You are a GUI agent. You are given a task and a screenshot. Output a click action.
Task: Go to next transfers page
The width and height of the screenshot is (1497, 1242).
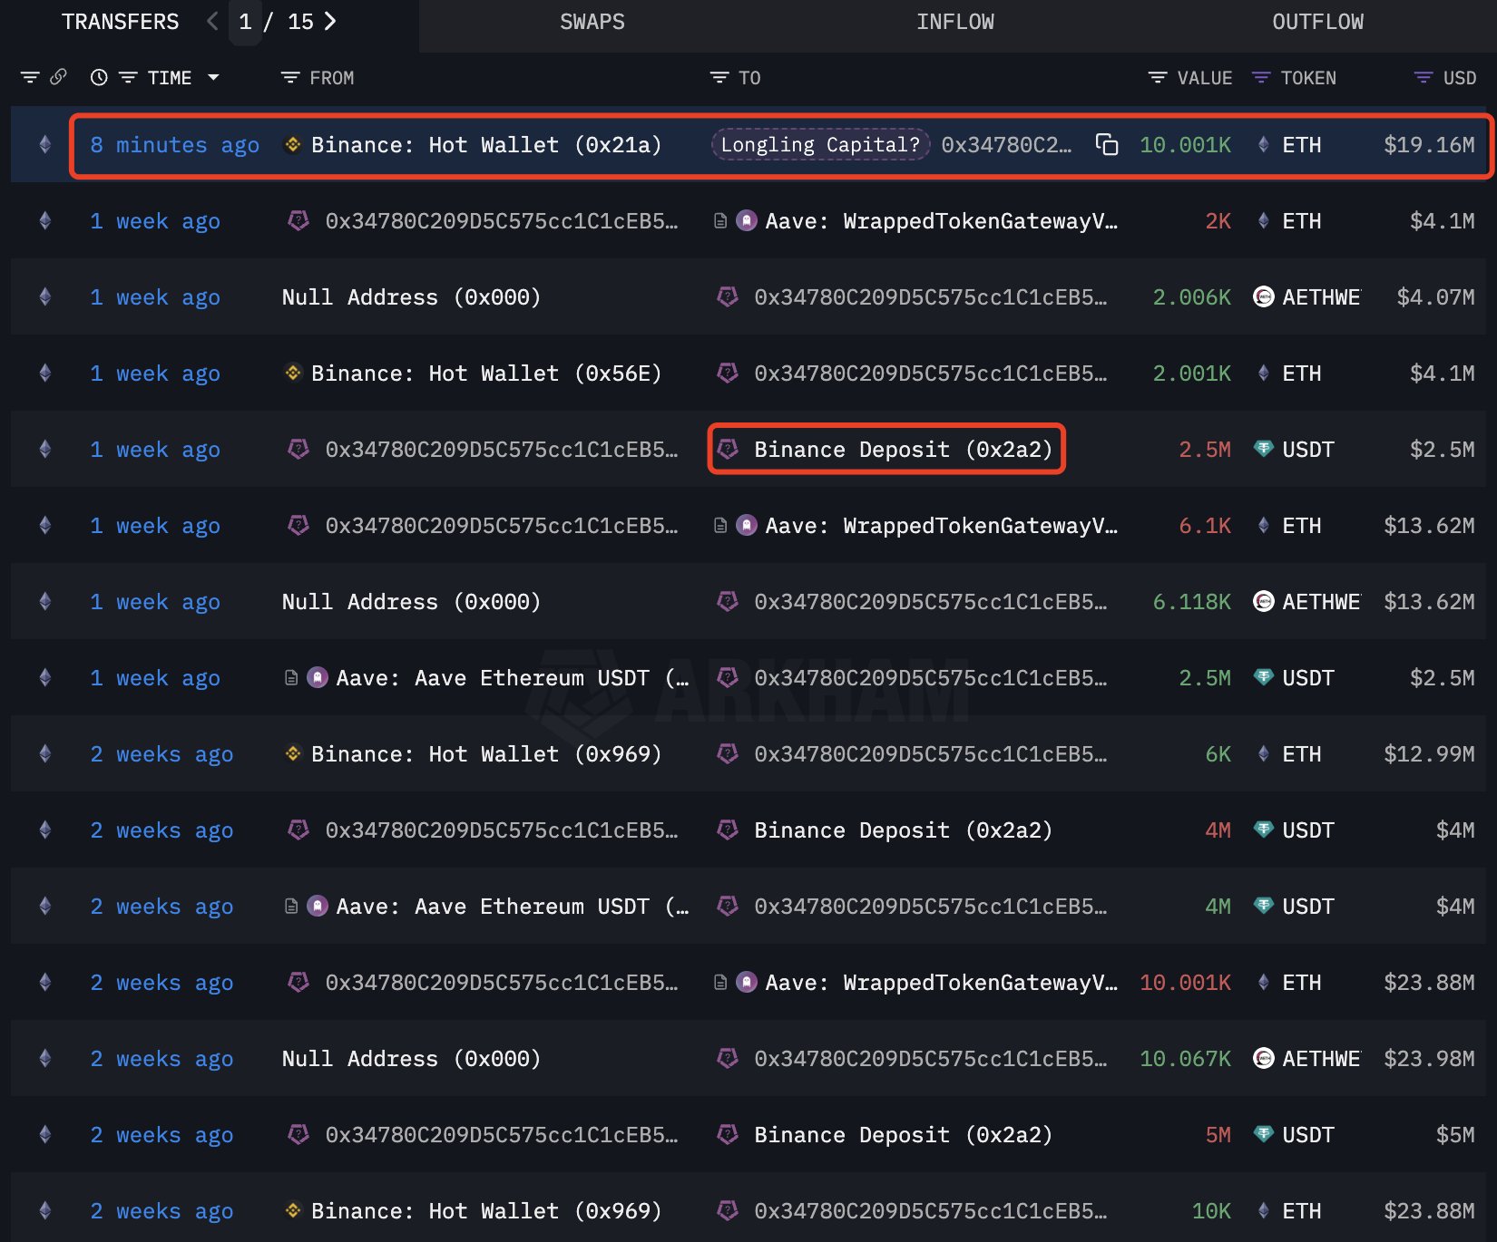[330, 22]
